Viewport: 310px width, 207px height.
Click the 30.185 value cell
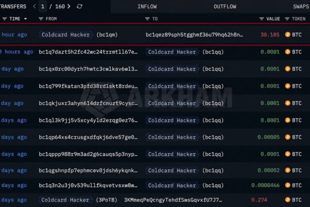pyautogui.click(x=270, y=35)
